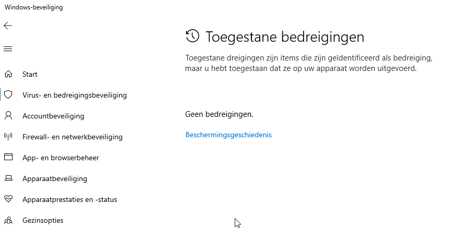The width and height of the screenshot is (450, 239).
Task: Click the laptop icon for device security
Action: tap(8, 178)
